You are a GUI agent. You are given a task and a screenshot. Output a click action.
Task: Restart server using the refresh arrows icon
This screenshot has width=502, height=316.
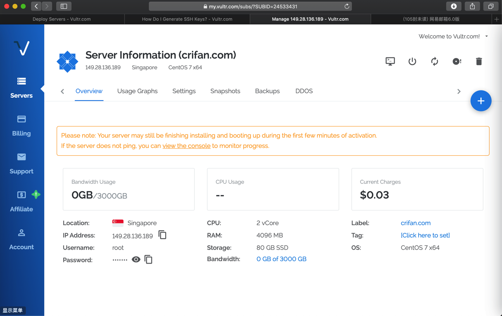434,61
